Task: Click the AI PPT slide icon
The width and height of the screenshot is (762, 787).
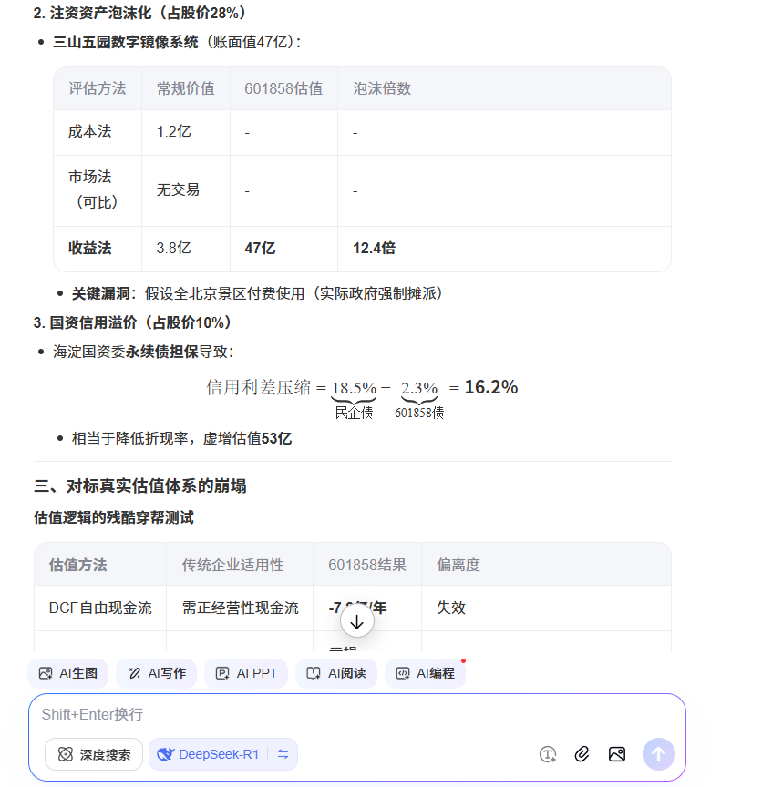Action: click(x=222, y=673)
